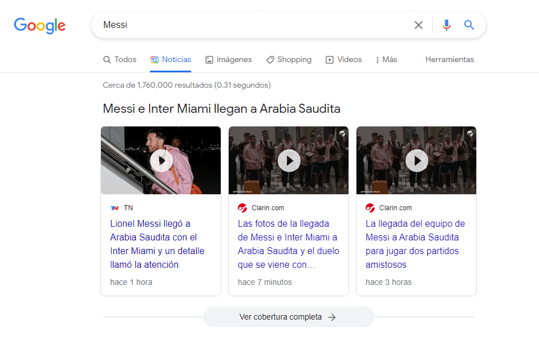Open full coverage via the arrow button

coord(333,317)
